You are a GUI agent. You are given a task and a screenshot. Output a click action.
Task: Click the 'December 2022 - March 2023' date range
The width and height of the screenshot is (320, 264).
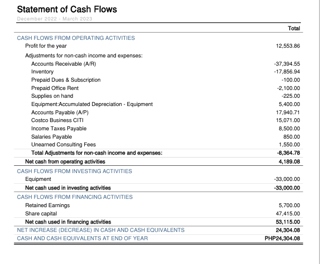55,19
